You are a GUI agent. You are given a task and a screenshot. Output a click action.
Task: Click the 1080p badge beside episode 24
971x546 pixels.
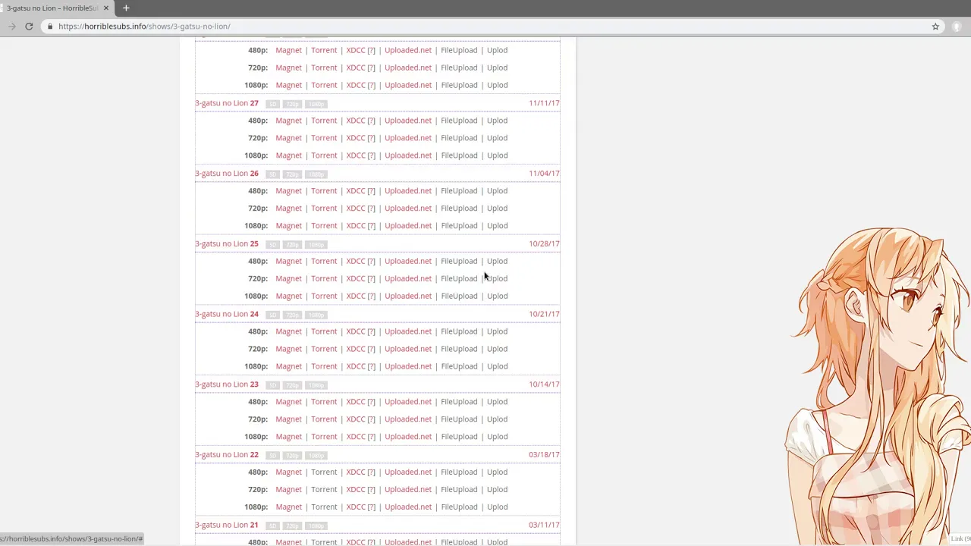pyautogui.click(x=316, y=315)
